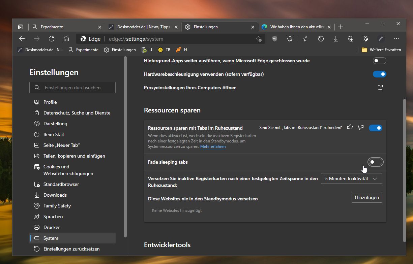Enable the Fade sleeping tabs switch
The width and height of the screenshot is (413, 264).
coord(376,162)
